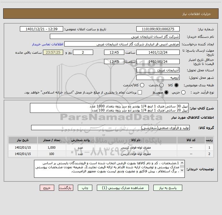The image size is (222, 215).
Task: Select row 1 item name مغزی لوله فولاد کربنی
Action: [136, 147]
